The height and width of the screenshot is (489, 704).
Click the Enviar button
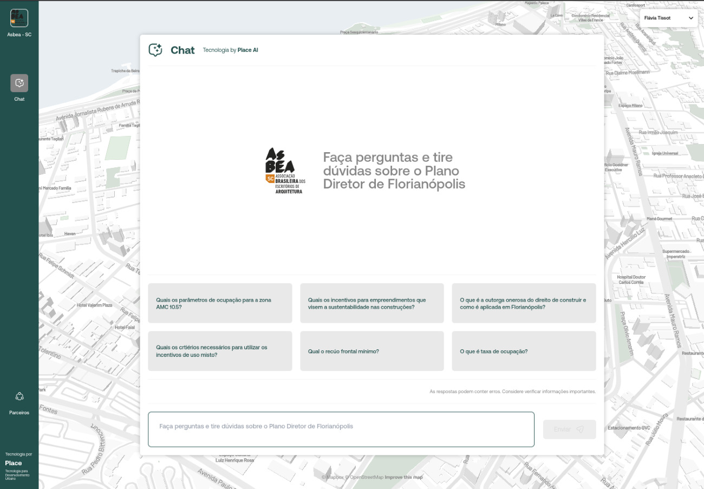click(x=569, y=429)
